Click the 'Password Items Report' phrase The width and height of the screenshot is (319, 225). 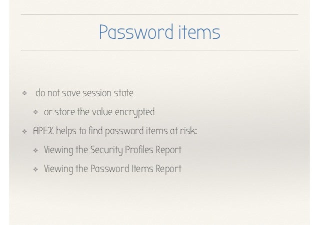(x=136, y=169)
